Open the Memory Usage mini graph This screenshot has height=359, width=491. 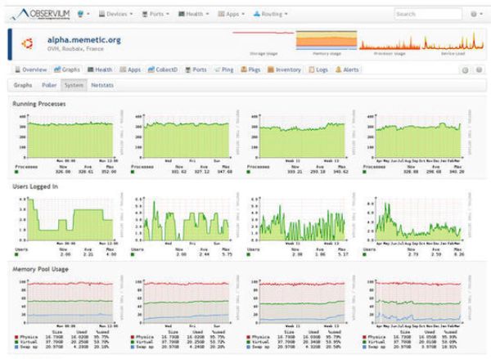pos(322,43)
